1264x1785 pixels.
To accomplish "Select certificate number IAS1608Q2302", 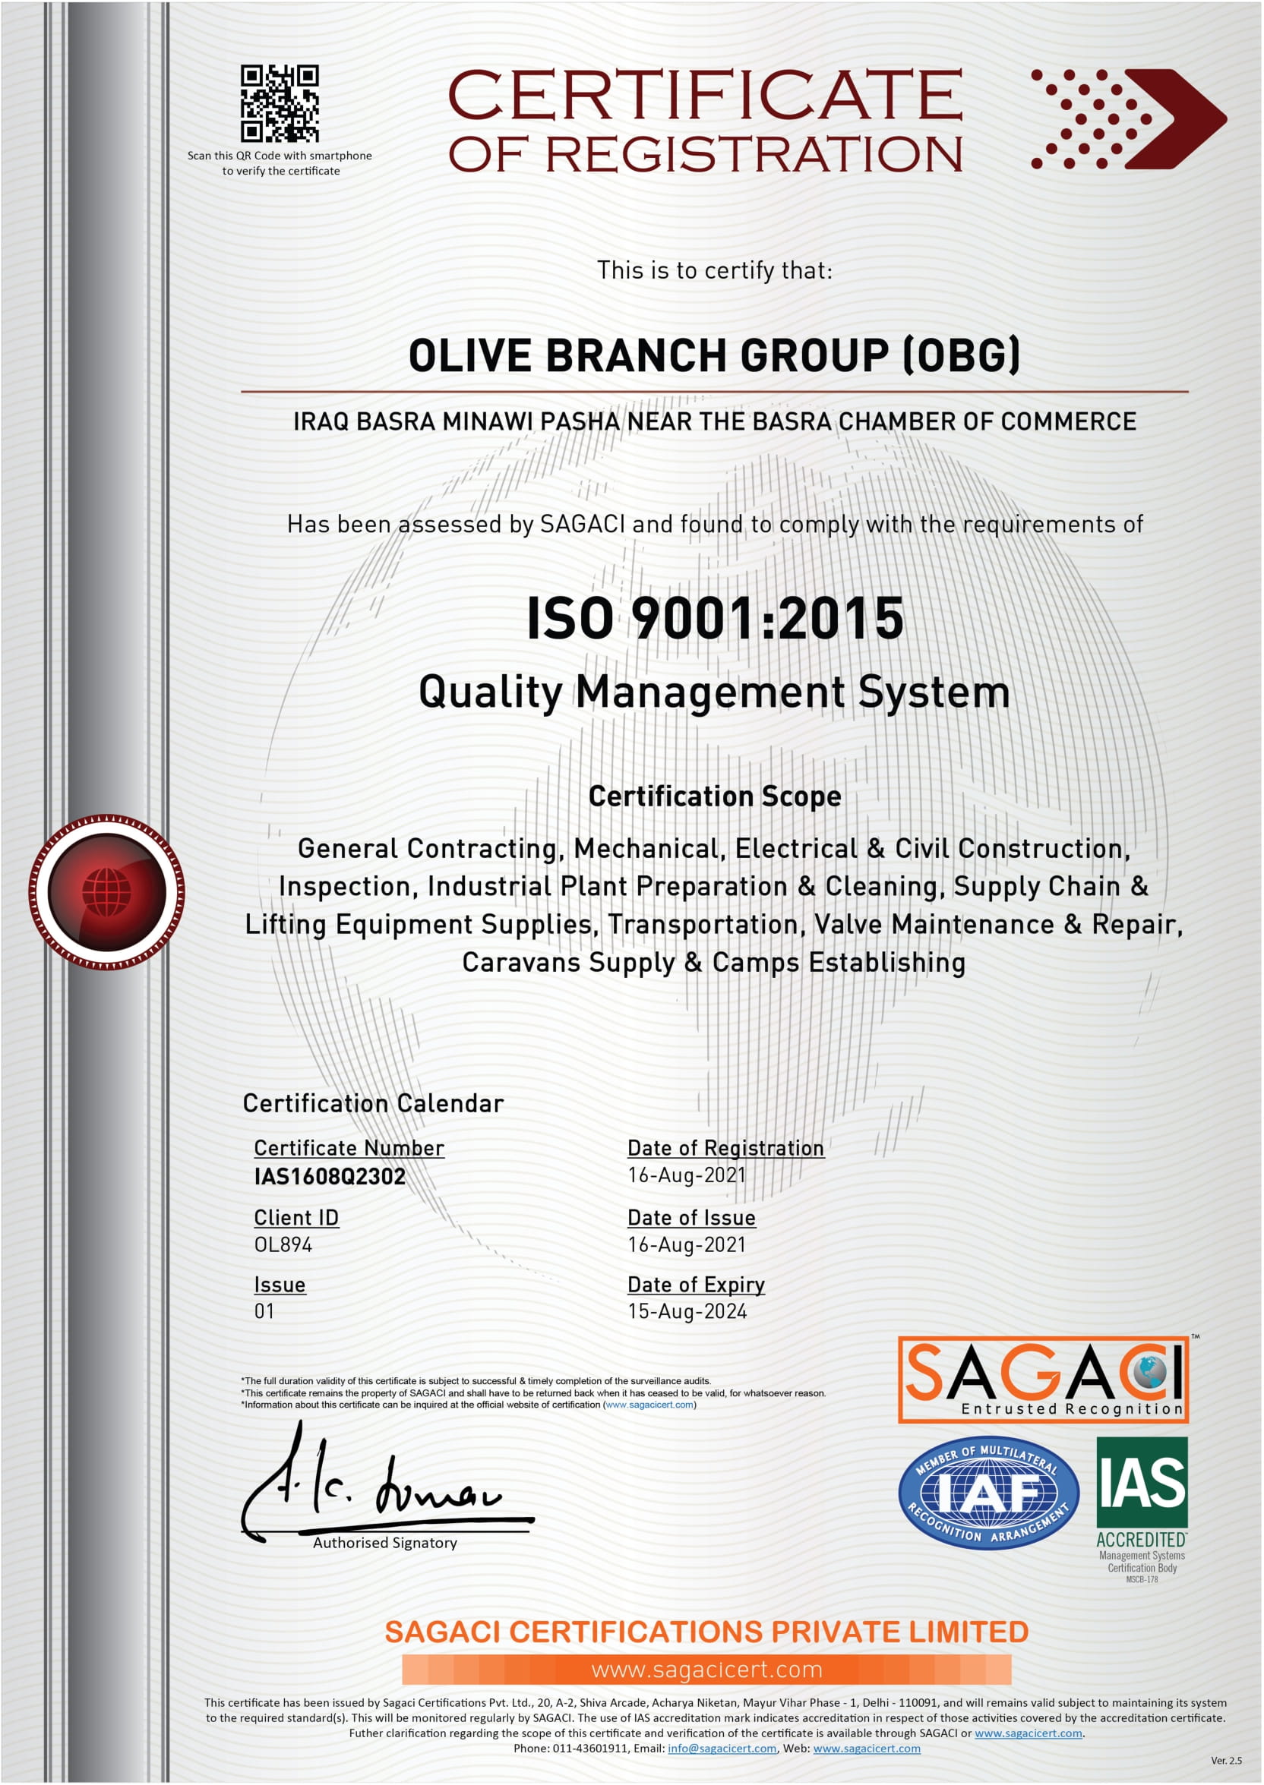I will pos(330,1176).
